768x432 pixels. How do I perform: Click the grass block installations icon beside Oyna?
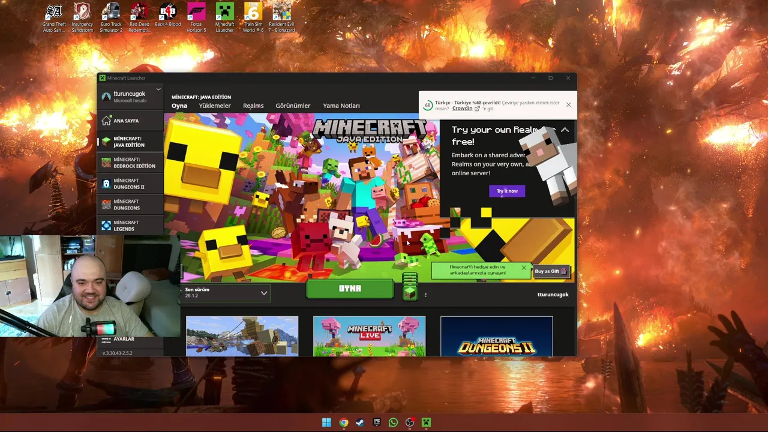pyautogui.click(x=410, y=287)
